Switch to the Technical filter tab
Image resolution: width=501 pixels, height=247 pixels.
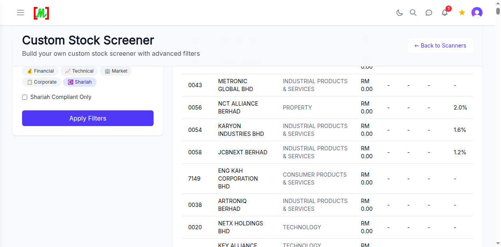point(79,71)
